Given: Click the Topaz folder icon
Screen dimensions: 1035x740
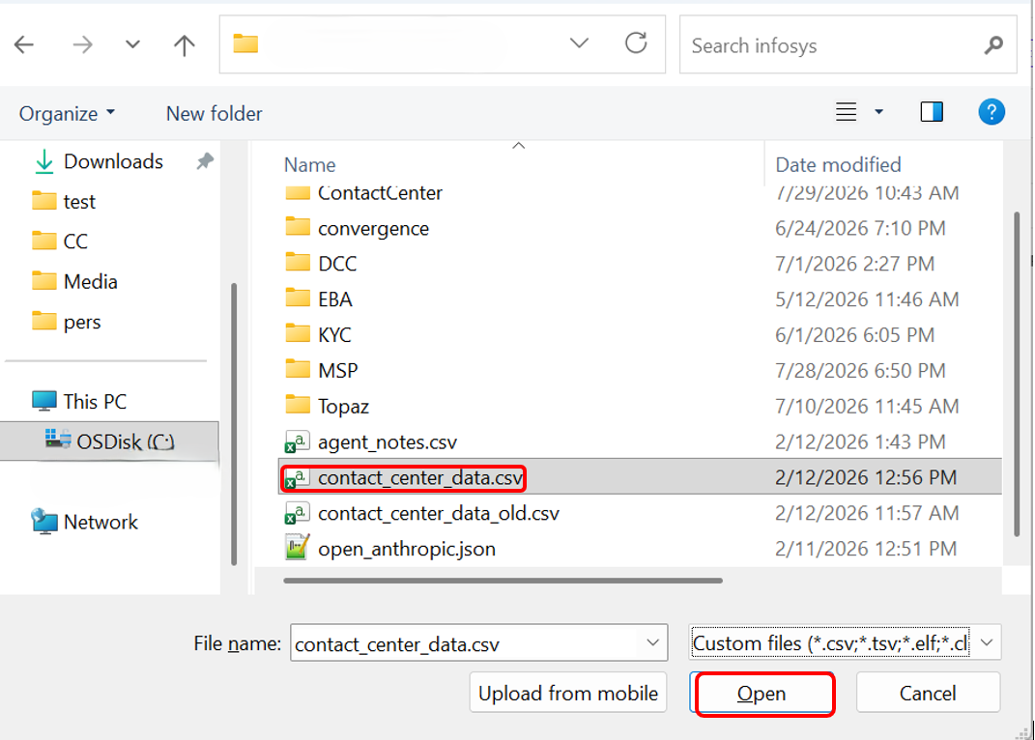Looking at the screenshot, I should [x=297, y=406].
